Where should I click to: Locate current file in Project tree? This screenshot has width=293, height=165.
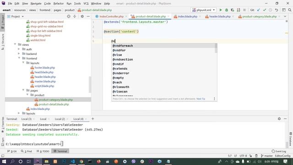click(x=69, y=16)
